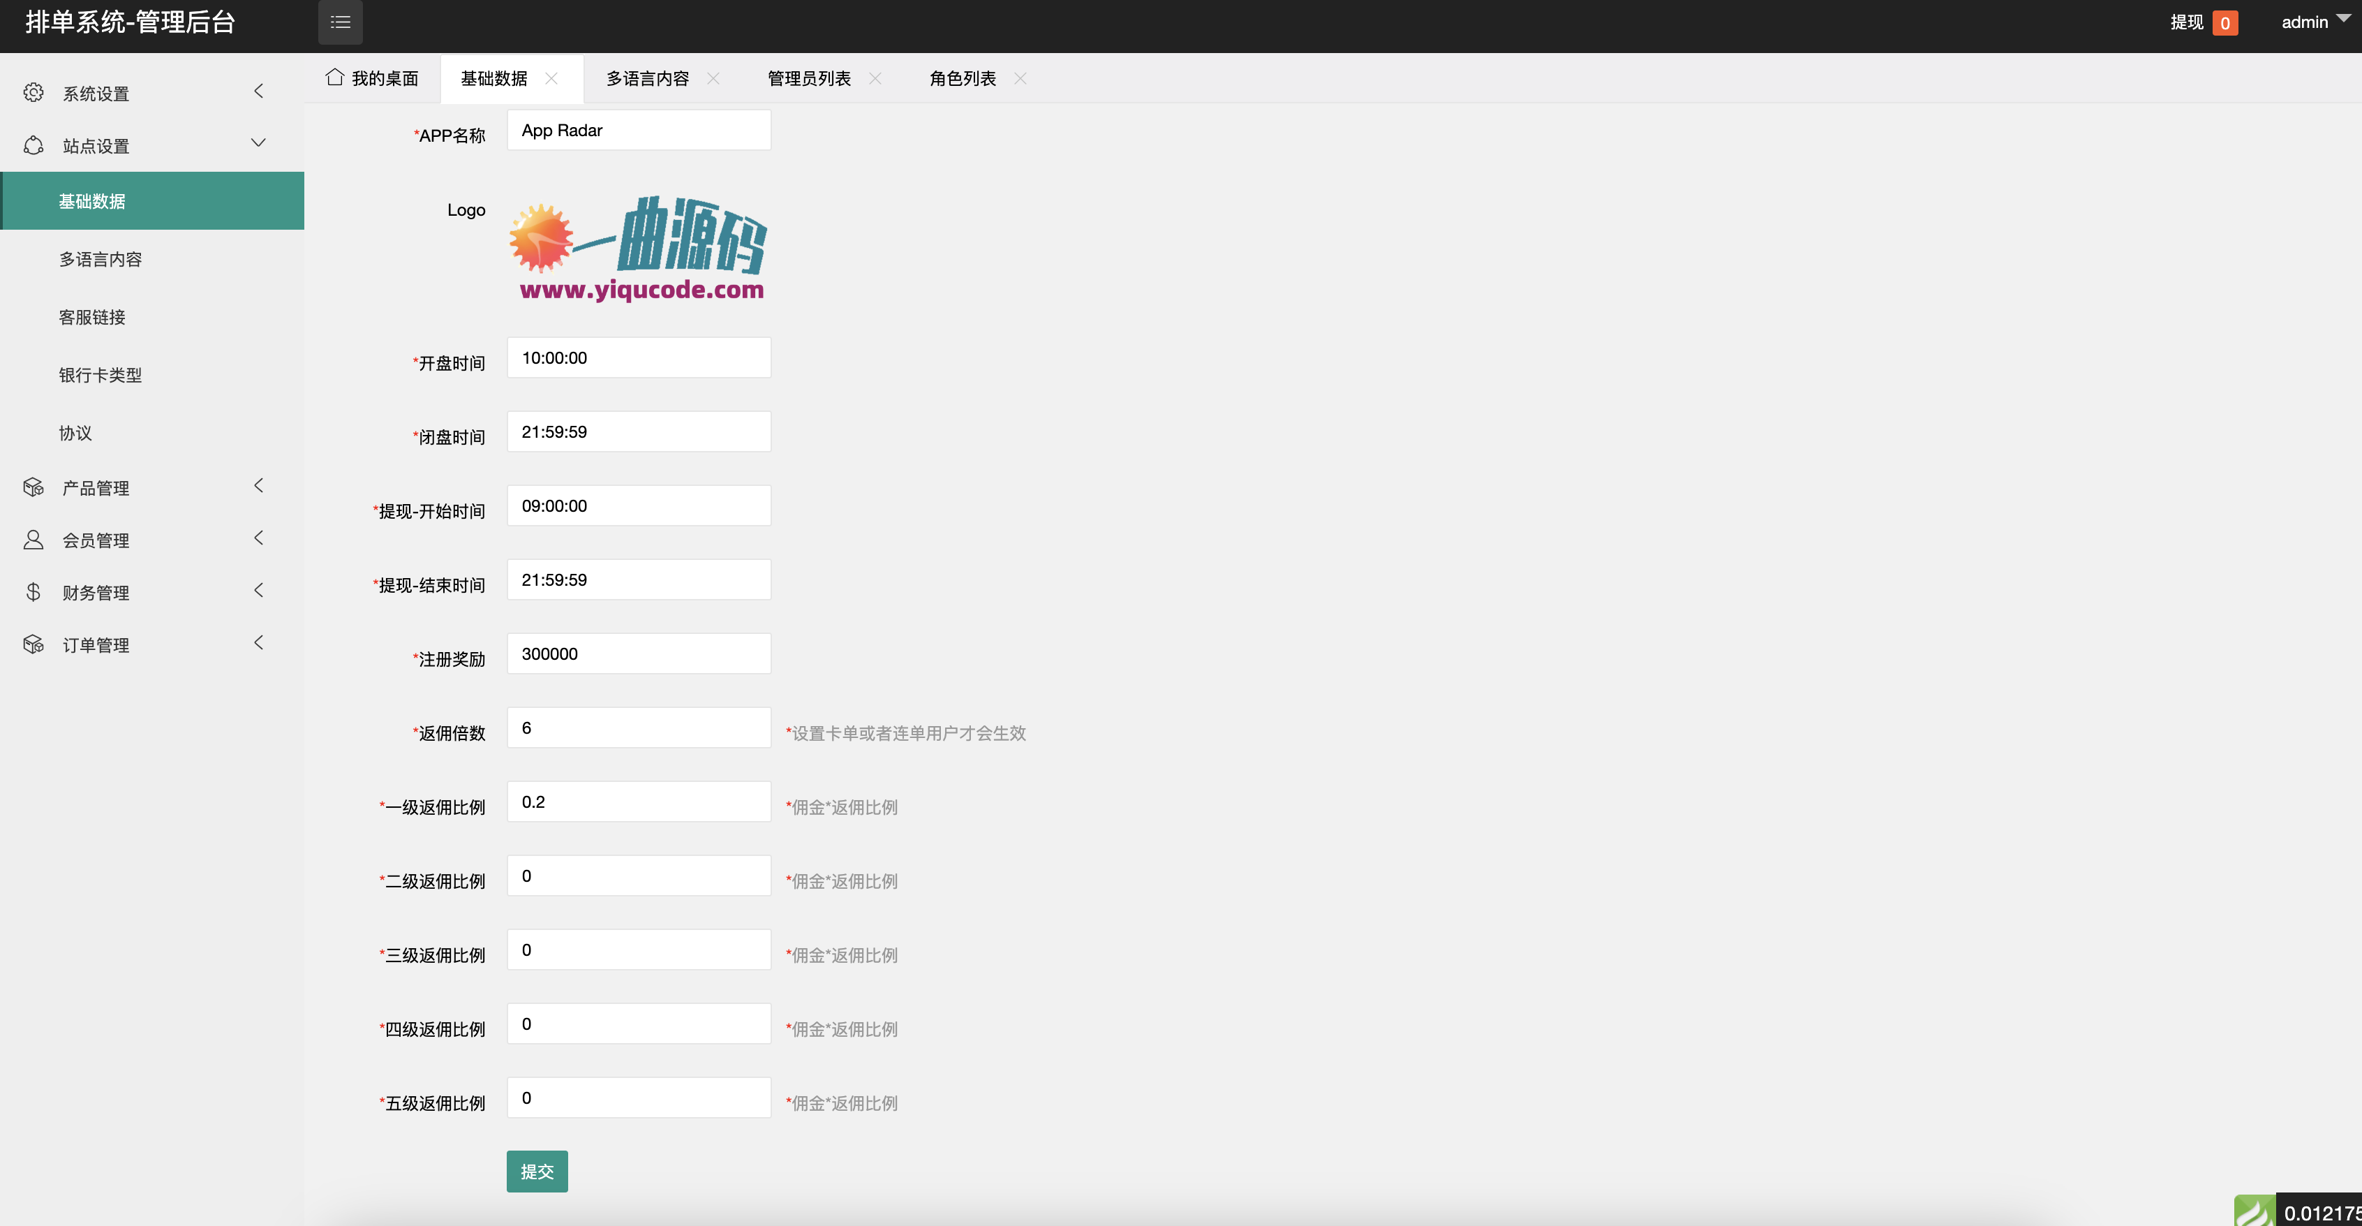Click the 订单管理 sidebar label

coord(96,644)
